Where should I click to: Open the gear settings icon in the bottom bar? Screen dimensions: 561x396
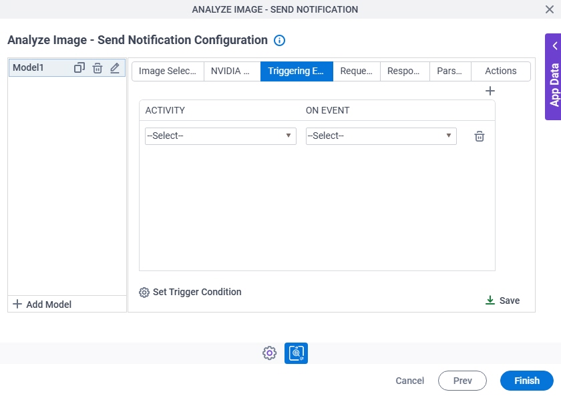click(269, 353)
